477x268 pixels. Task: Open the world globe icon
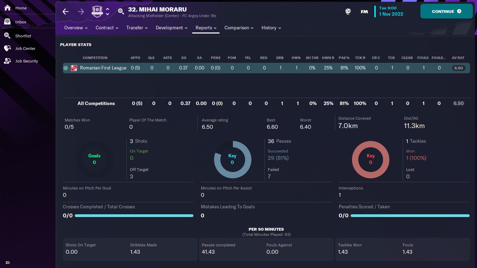point(348,12)
